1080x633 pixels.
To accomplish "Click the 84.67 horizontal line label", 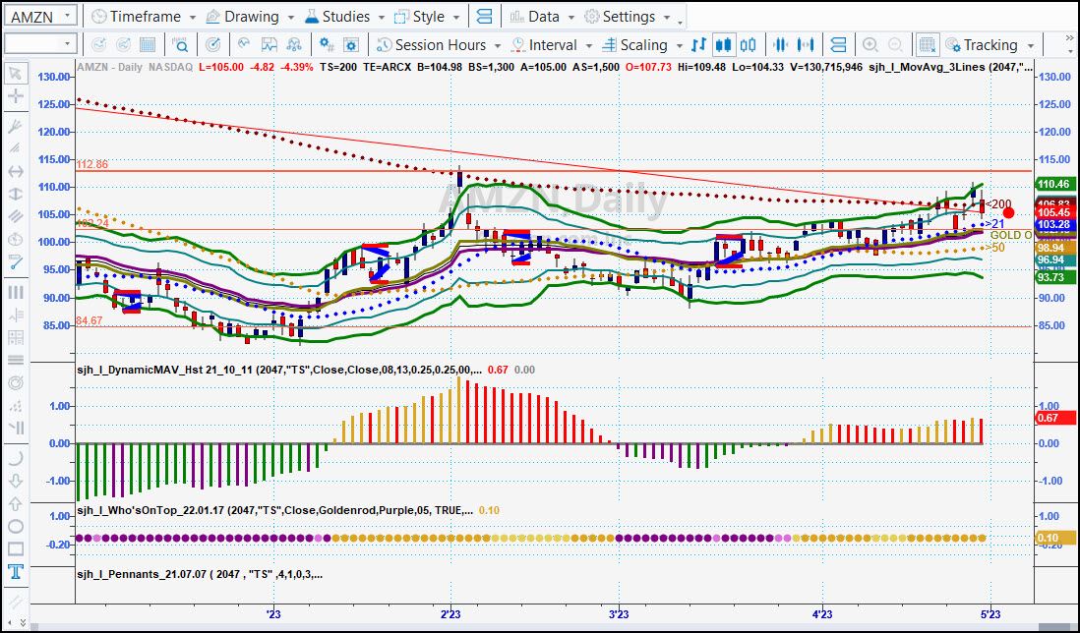I will pyautogui.click(x=90, y=320).
